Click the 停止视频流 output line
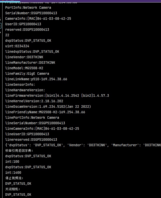161x198 pixels. tap(14, 178)
